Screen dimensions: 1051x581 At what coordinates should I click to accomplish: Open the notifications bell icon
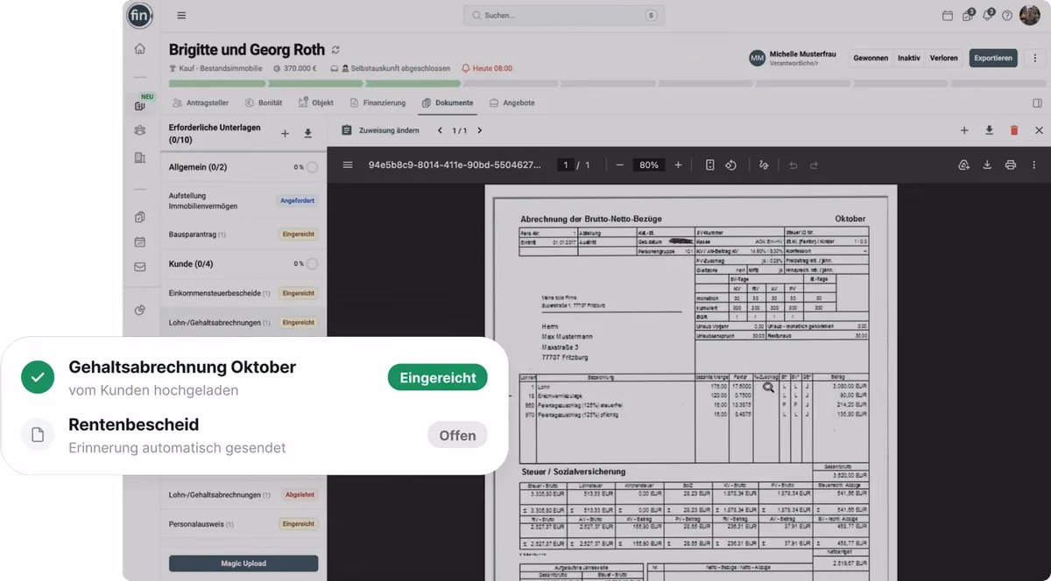pyautogui.click(x=988, y=15)
